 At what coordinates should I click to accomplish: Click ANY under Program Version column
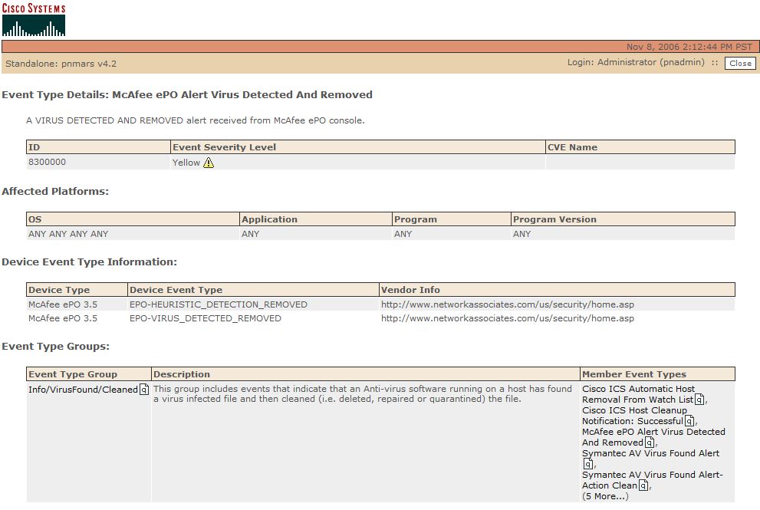pyautogui.click(x=522, y=234)
